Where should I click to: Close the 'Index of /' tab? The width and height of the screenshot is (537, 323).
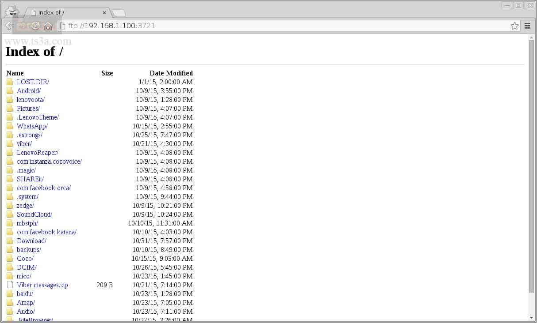point(104,13)
